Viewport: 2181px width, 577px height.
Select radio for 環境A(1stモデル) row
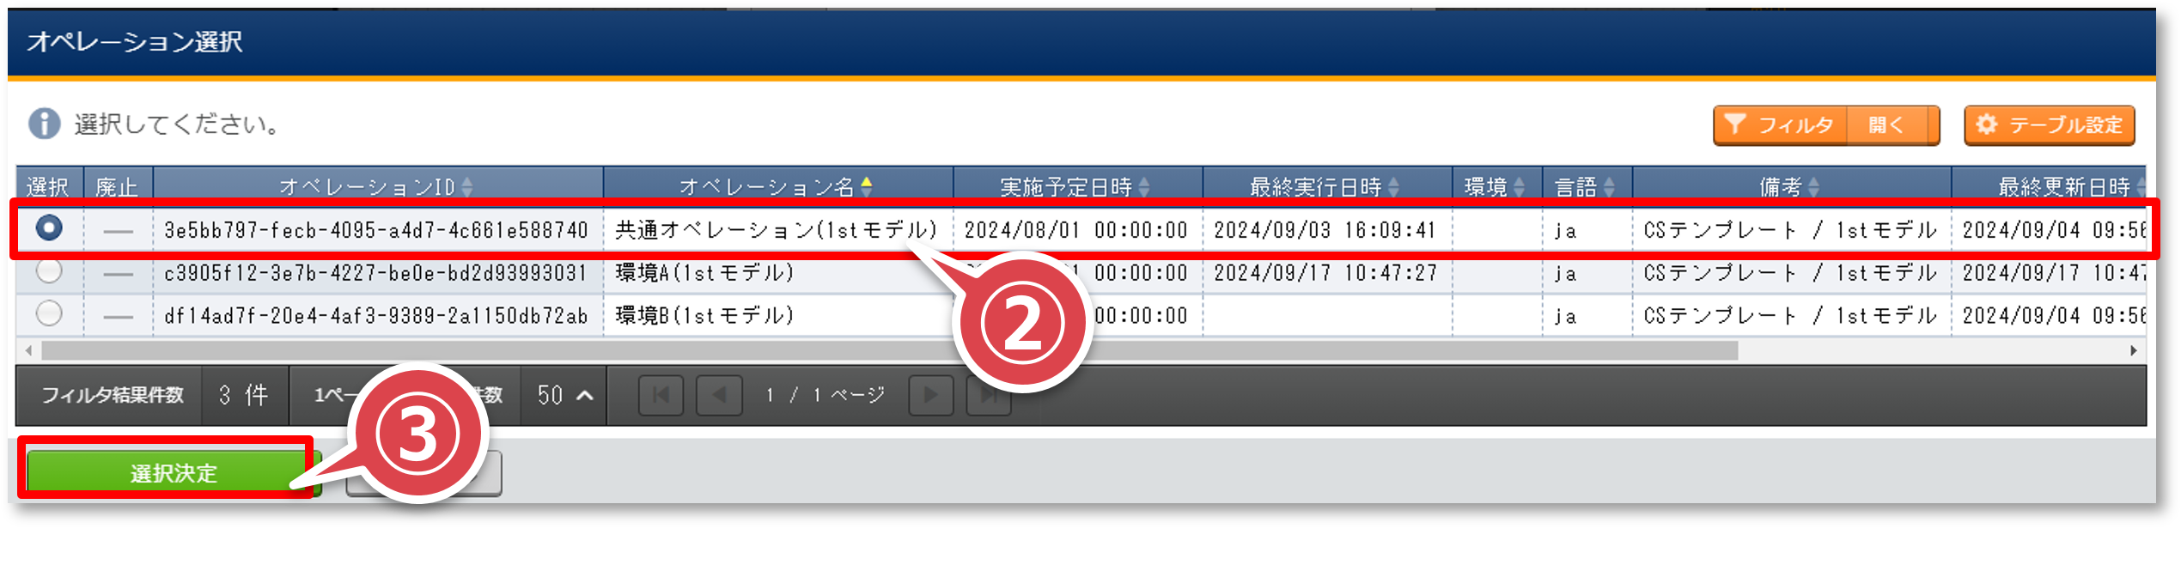point(49,270)
